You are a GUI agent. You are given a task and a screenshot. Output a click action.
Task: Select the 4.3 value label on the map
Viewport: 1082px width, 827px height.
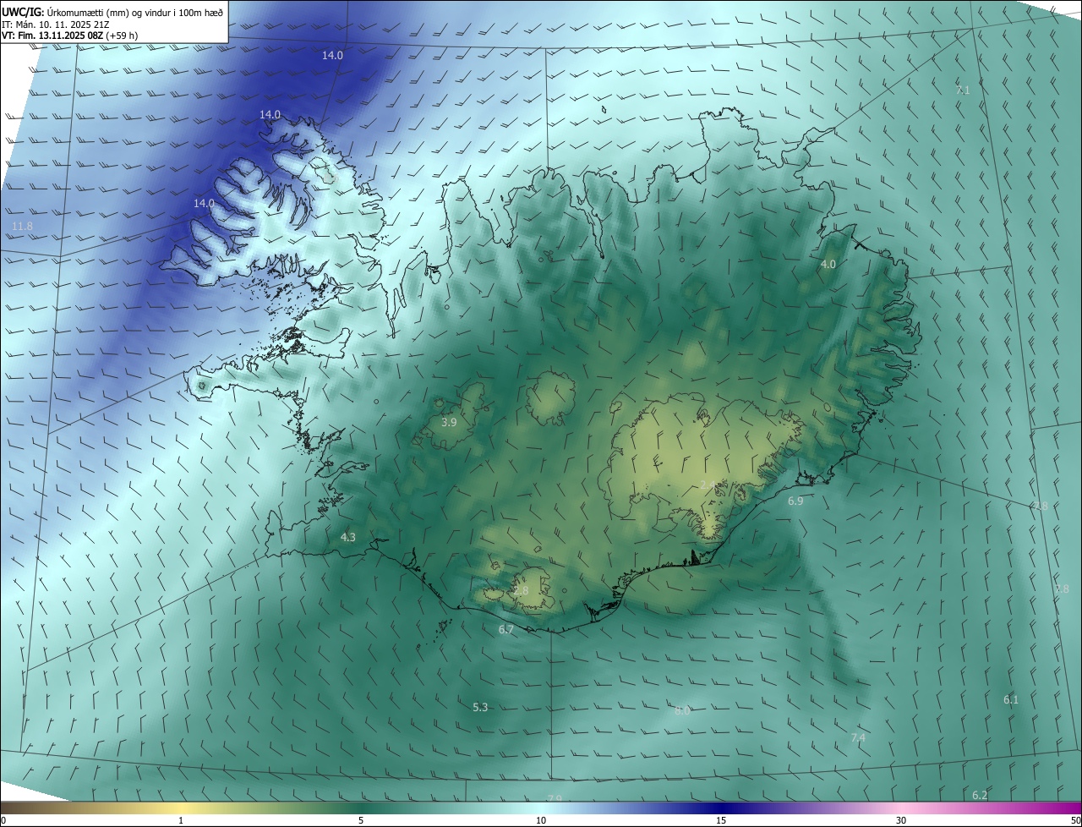(x=348, y=537)
